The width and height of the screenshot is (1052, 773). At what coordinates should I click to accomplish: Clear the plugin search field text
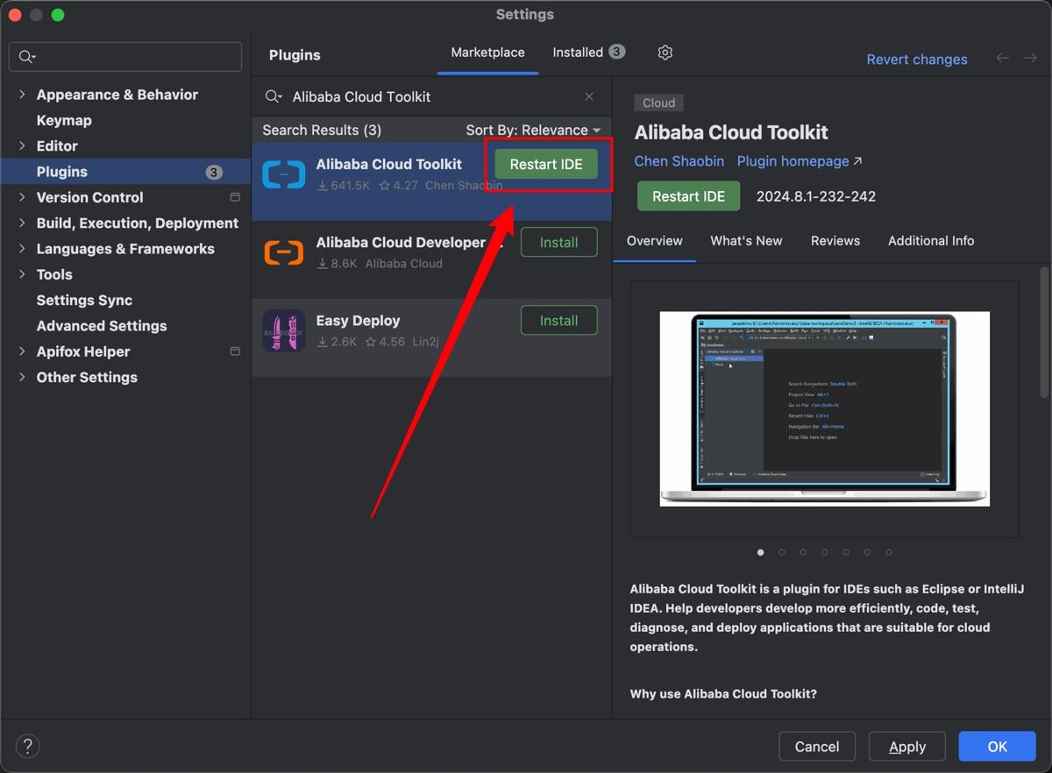pyautogui.click(x=589, y=96)
